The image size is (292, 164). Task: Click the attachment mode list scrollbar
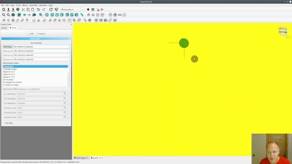(68, 76)
